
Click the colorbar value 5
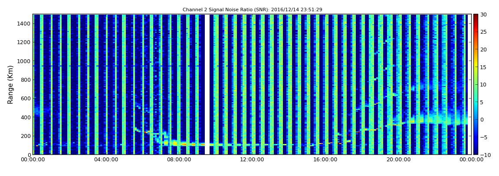coord(482,102)
